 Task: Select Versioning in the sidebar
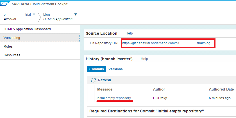tap(40, 38)
